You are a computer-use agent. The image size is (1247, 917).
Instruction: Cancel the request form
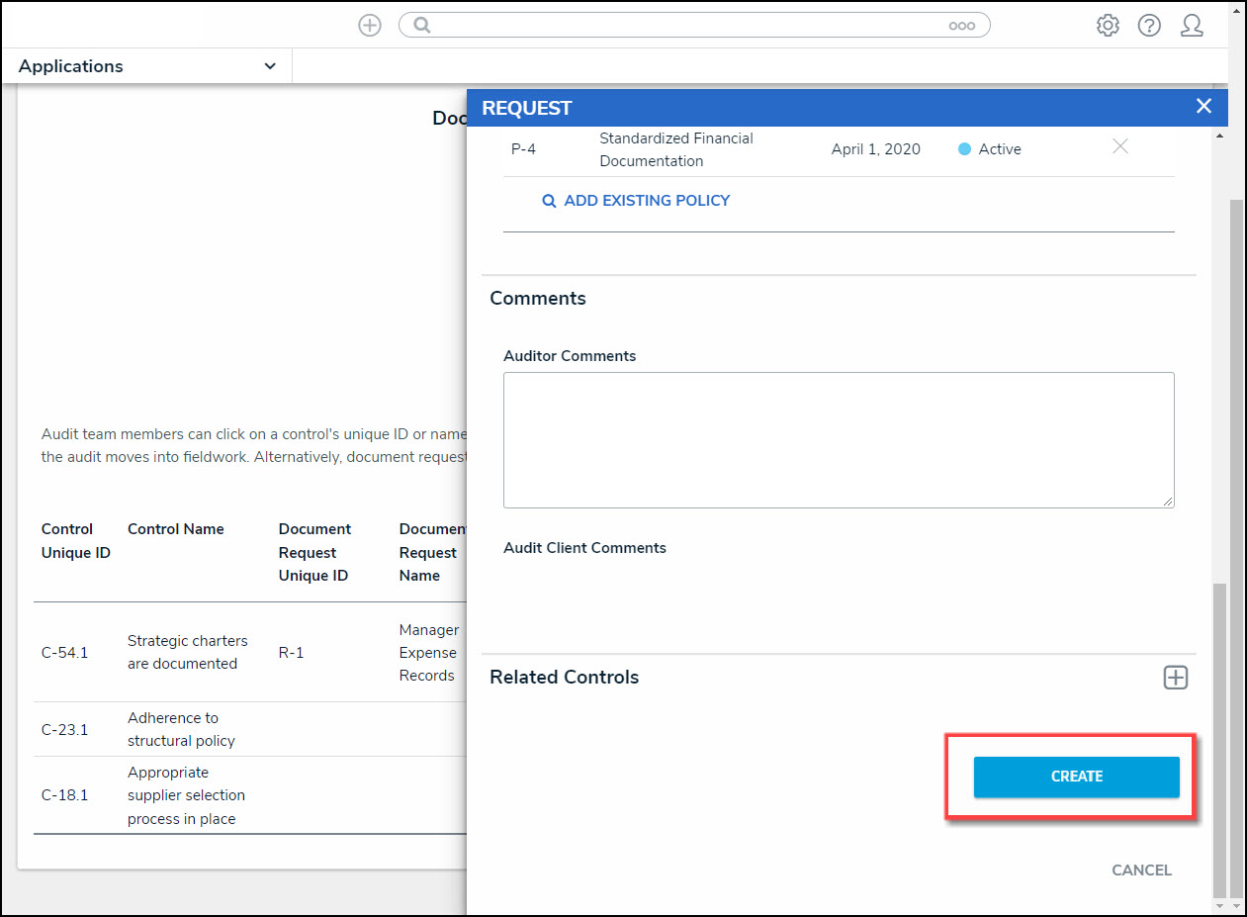1141,871
